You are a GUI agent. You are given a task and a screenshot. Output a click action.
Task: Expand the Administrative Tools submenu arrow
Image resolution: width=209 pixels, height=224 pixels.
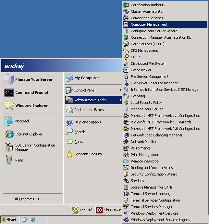click(121, 100)
